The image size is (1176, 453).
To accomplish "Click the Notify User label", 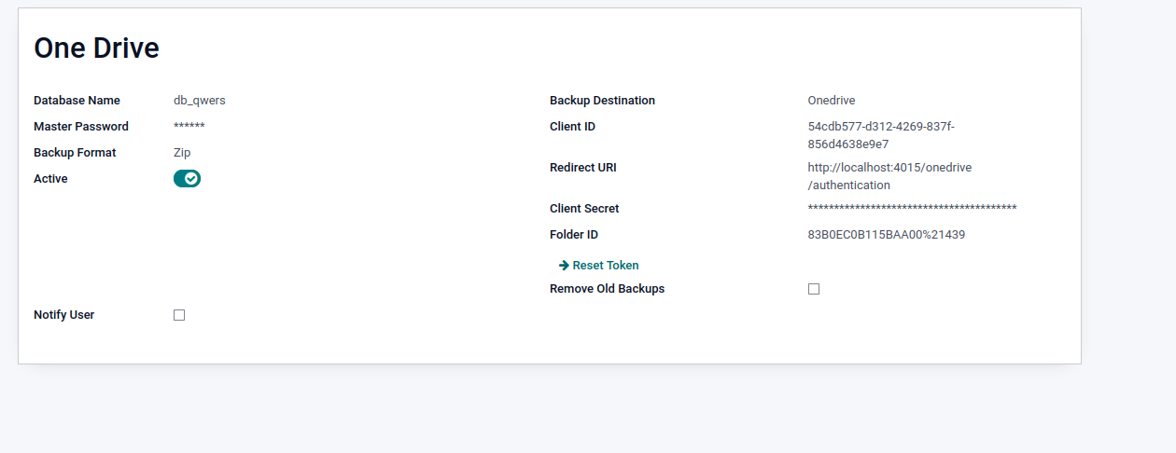I will pos(63,315).
